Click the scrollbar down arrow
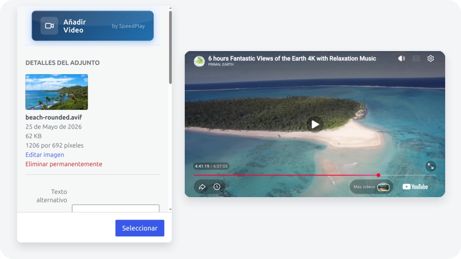The height and width of the screenshot is (259, 461). point(170,209)
